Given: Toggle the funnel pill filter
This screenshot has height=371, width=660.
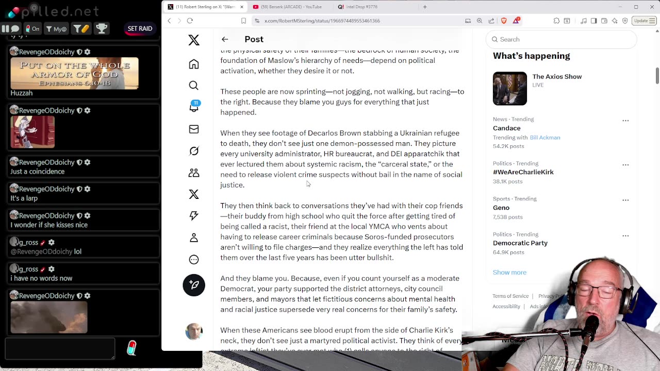Looking at the screenshot, I should point(80,29).
